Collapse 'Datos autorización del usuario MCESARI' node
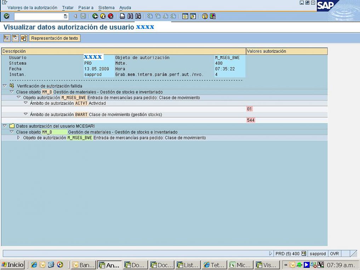 (x=5, y=126)
